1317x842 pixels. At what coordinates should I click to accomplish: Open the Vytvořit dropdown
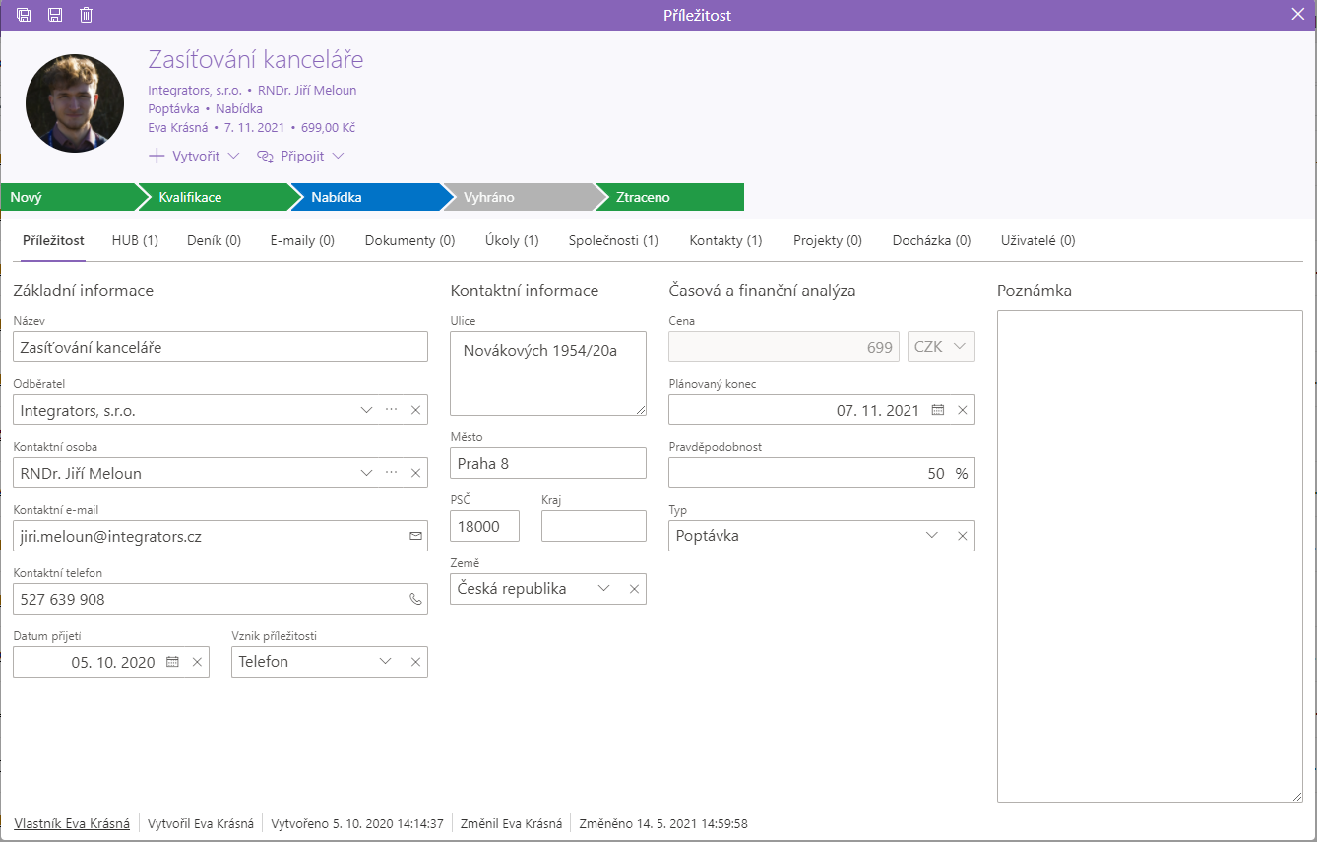pos(194,156)
